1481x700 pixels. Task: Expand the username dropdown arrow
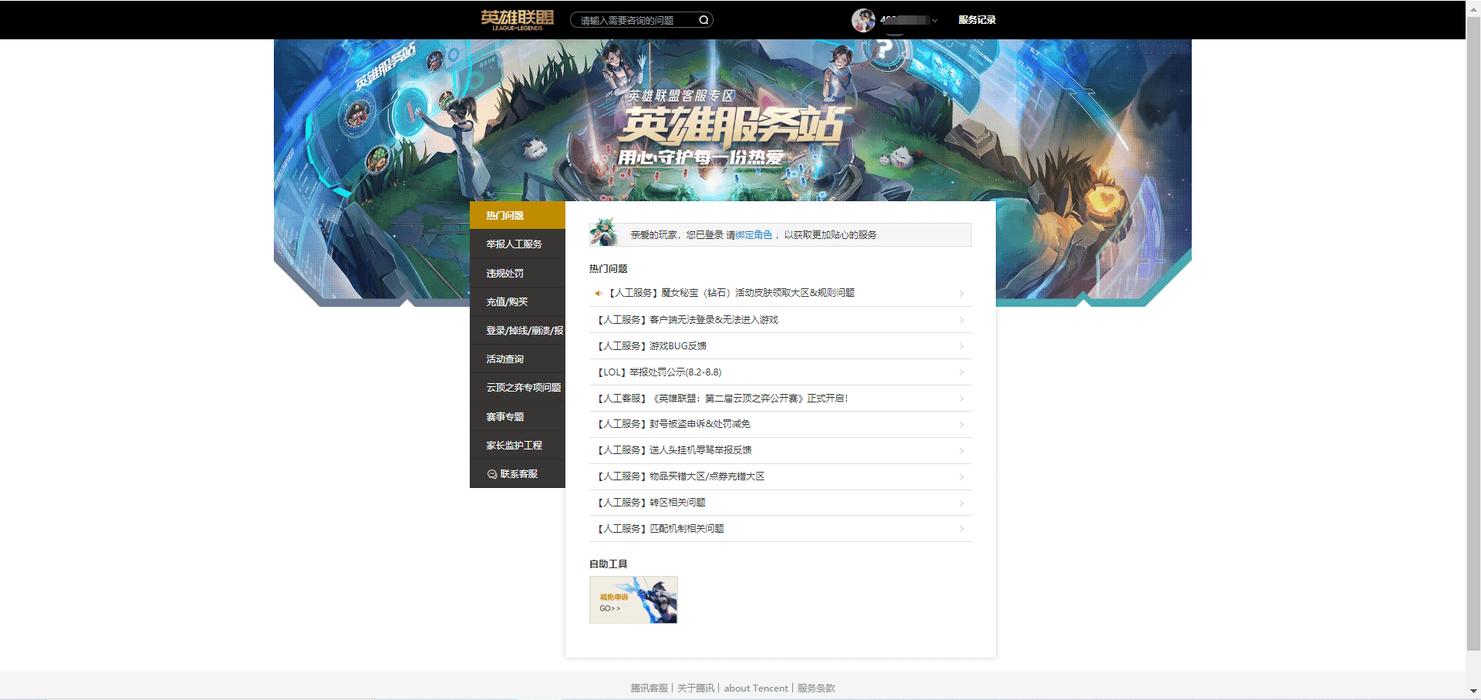click(x=936, y=21)
